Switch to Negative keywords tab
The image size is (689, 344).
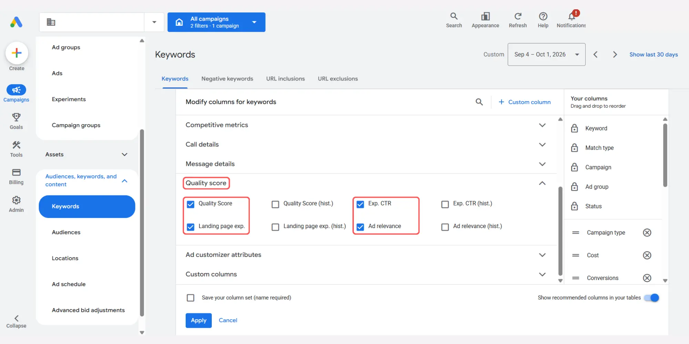[227, 79]
